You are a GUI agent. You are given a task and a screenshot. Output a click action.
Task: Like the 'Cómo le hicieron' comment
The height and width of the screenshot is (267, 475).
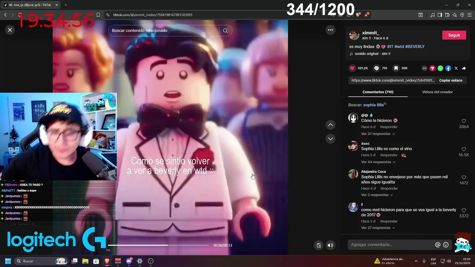point(464,121)
